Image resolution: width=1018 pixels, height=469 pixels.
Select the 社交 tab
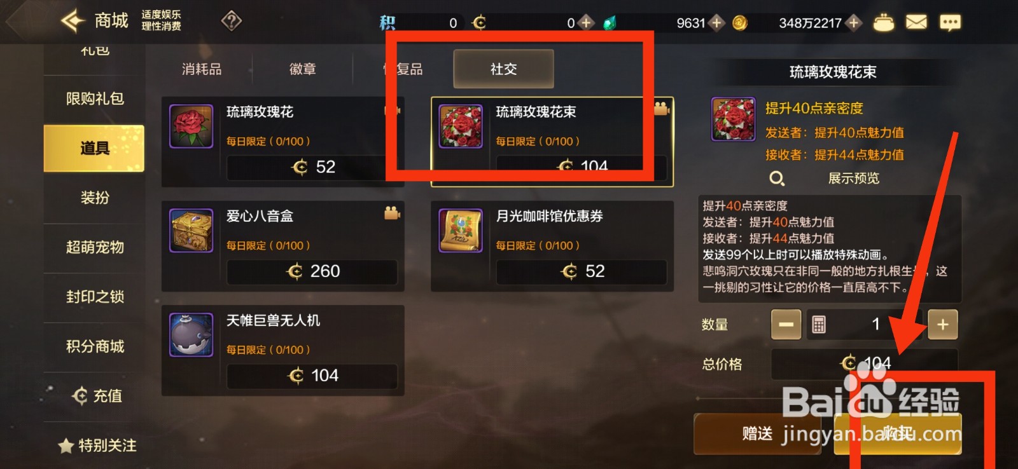(503, 69)
